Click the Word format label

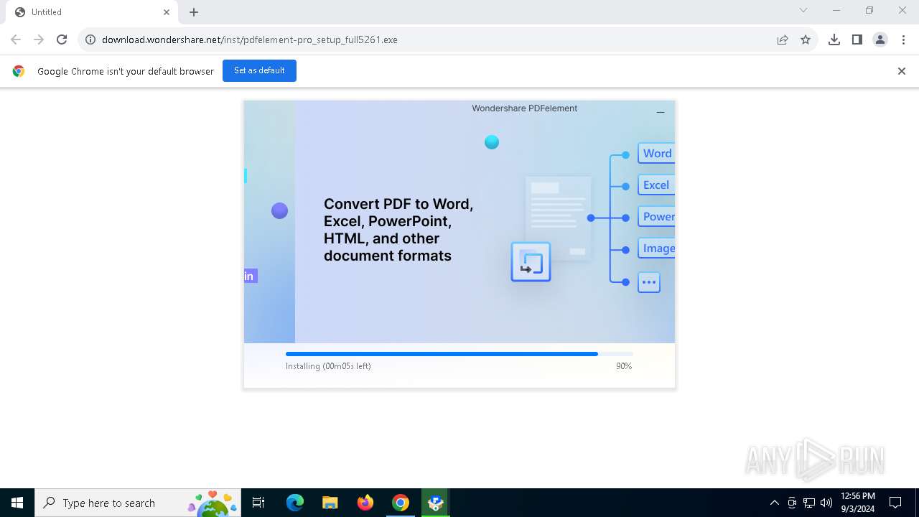[656, 154]
